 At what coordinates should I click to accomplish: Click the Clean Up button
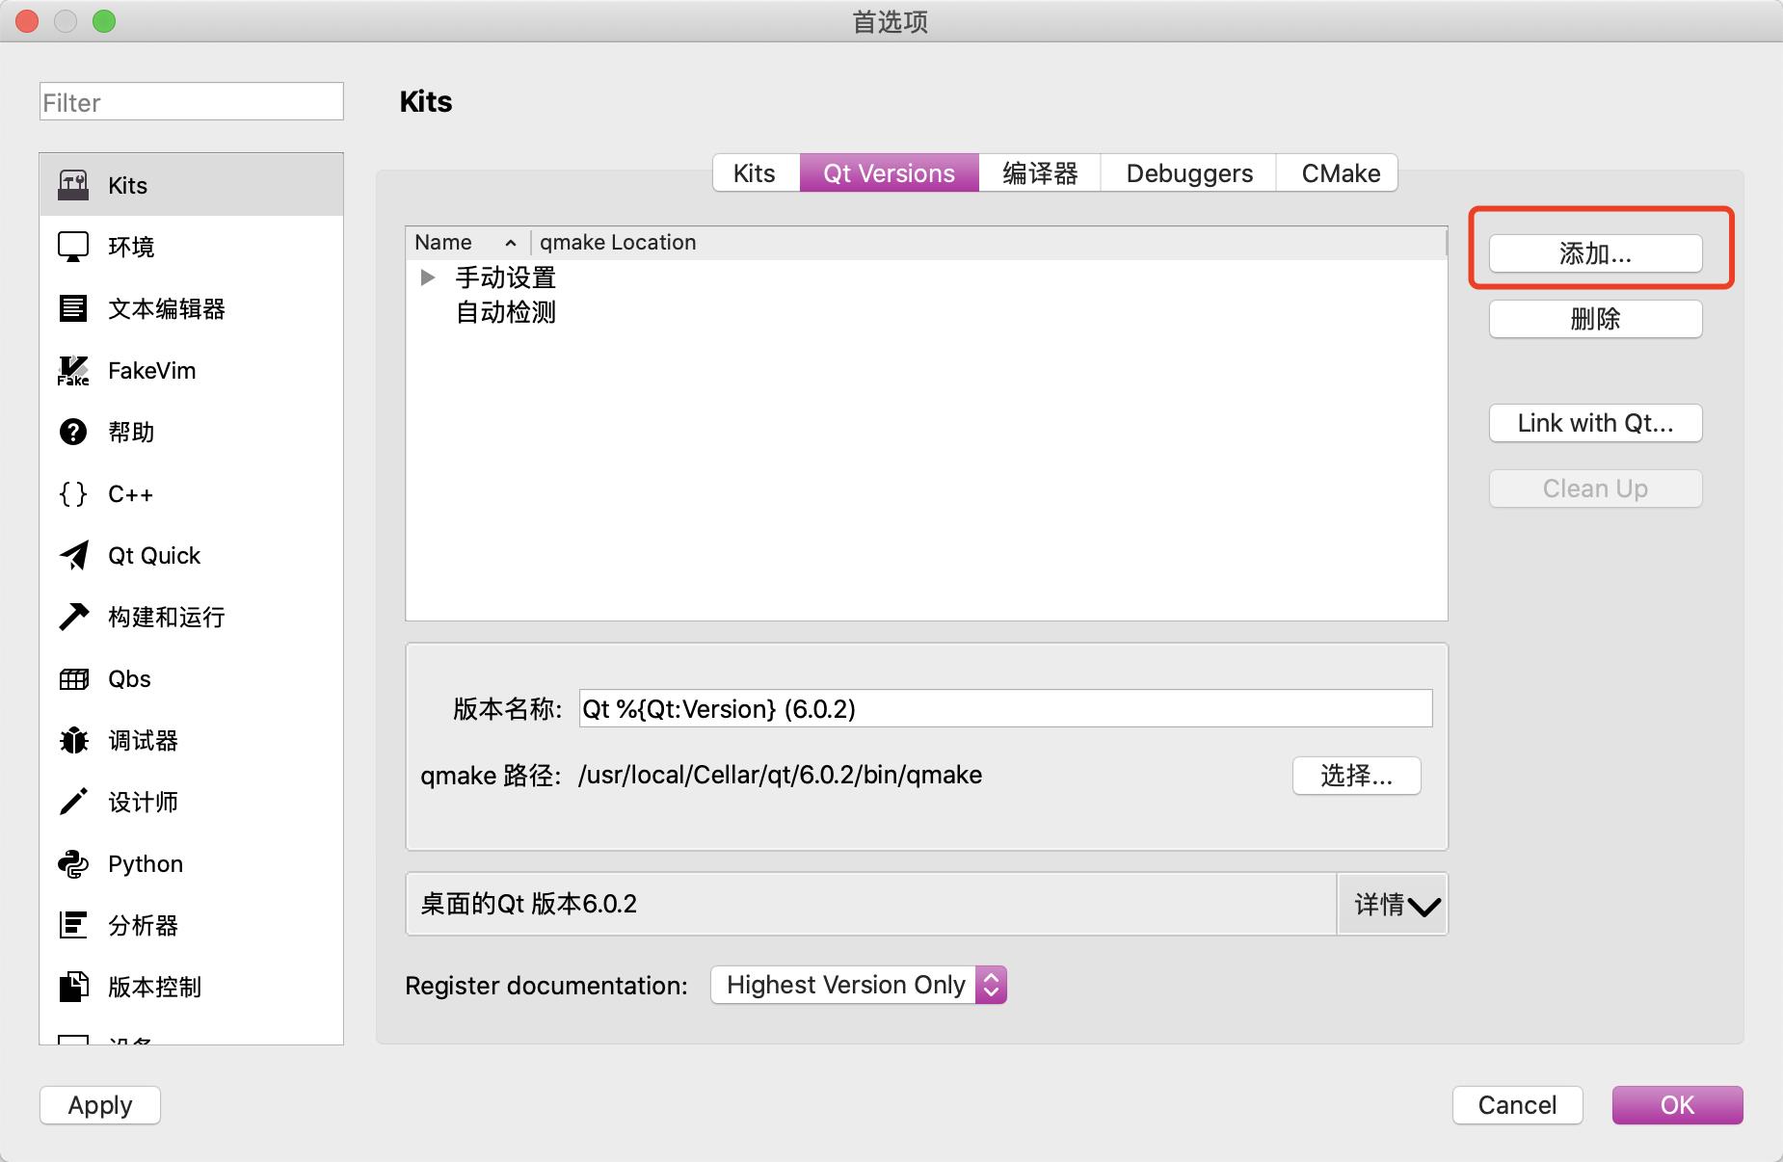pyautogui.click(x=1596, y=489)
